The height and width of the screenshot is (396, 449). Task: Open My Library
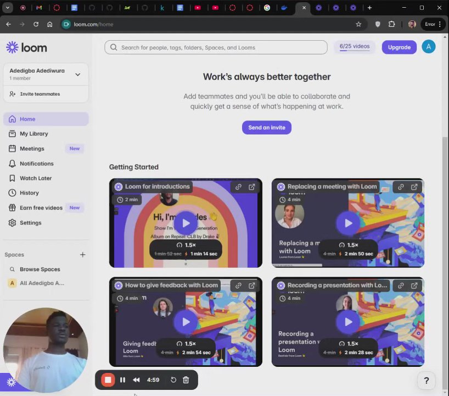[46, 134]
